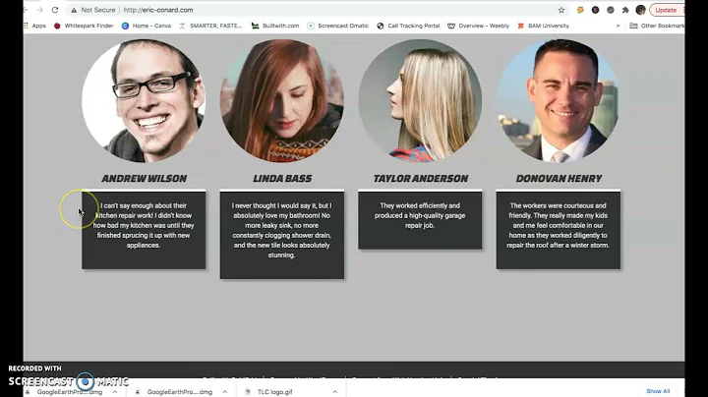Click Donovan Henry's profile photo

(x=559, y=100)
